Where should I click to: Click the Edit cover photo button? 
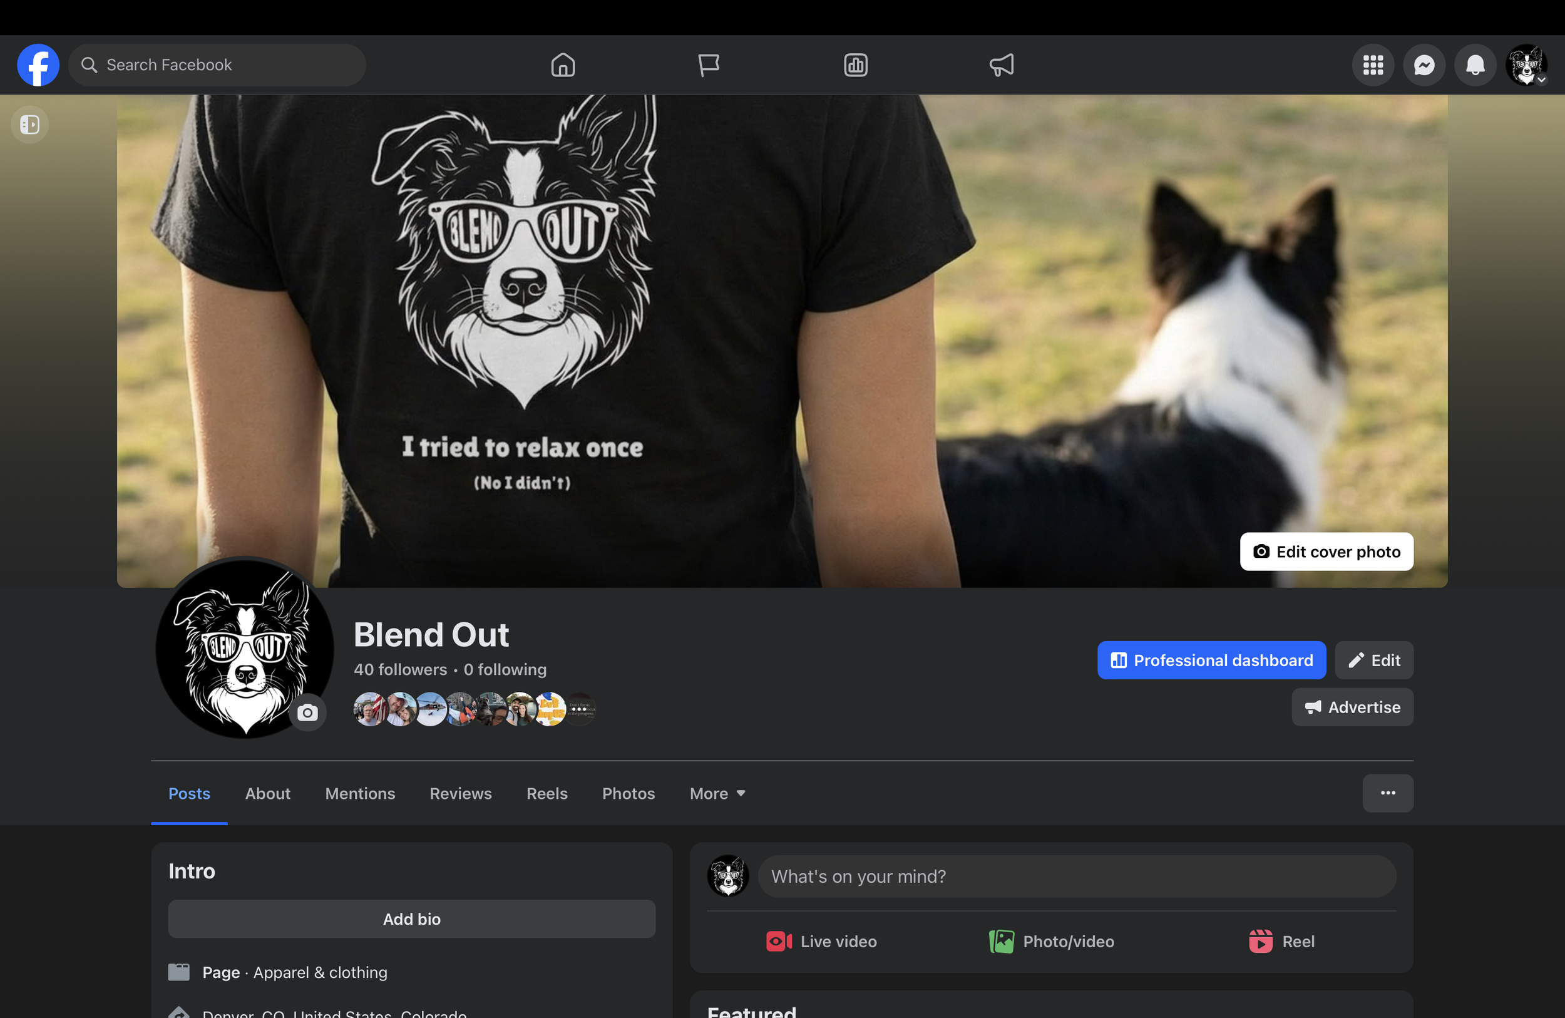[x=1326, y=552]
